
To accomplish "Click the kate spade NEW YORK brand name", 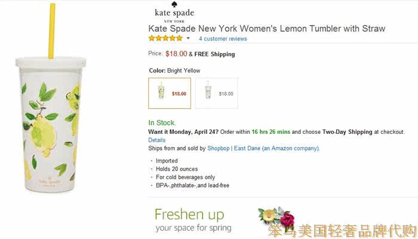I will (174, 14).
